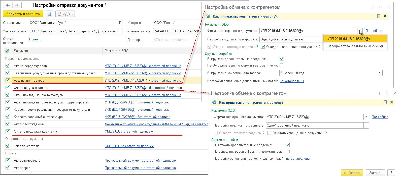Open Формат электронного документа dropdown in lower window
Screen dimensions: 401x179
click(x=366, y=117)
